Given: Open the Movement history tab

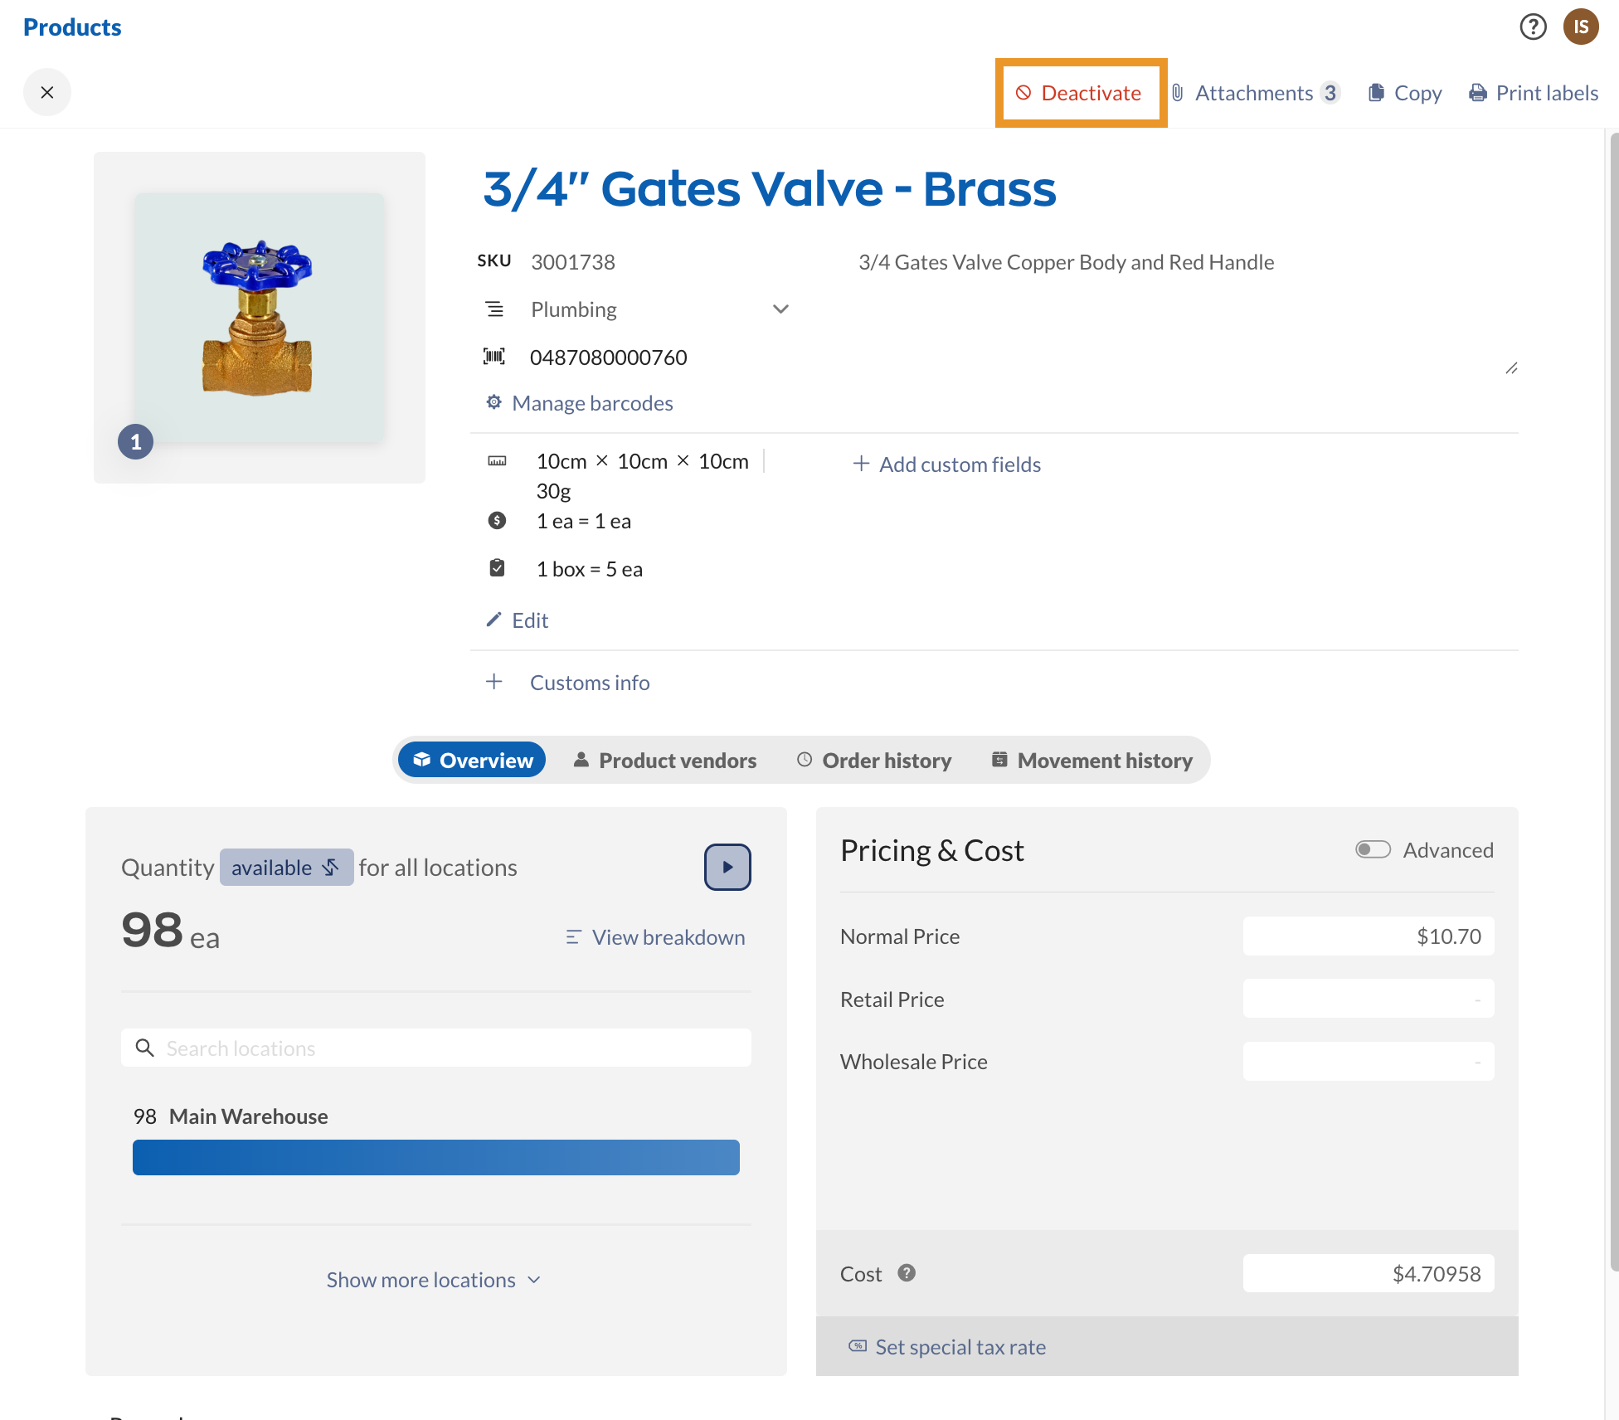Looking at the screenshot, I should (x=1091, y=761).
